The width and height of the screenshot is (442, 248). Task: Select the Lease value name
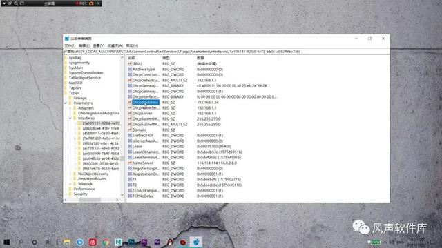click(x=137, y=146)
